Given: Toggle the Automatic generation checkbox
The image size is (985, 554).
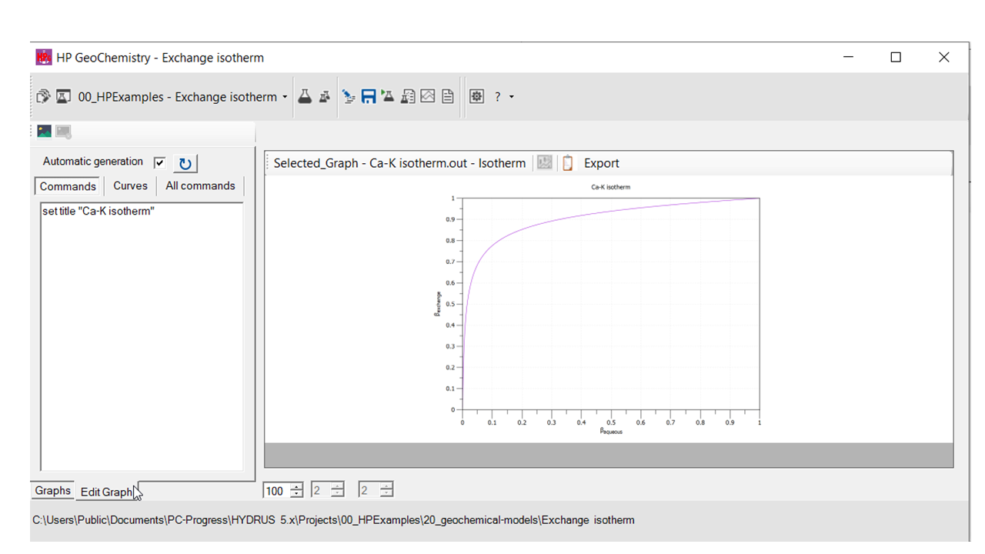Looking at the screenshot, I should click(159, 162).
